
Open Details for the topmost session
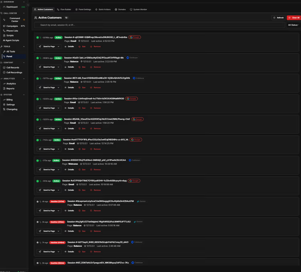coord(69,47)
